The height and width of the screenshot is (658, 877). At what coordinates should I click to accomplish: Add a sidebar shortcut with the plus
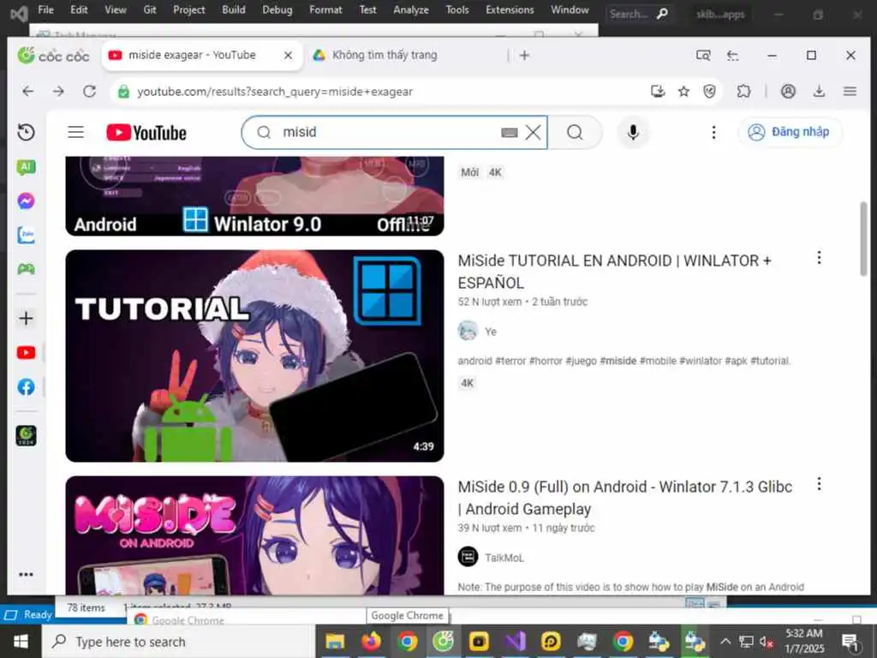(x=26, y=318)
